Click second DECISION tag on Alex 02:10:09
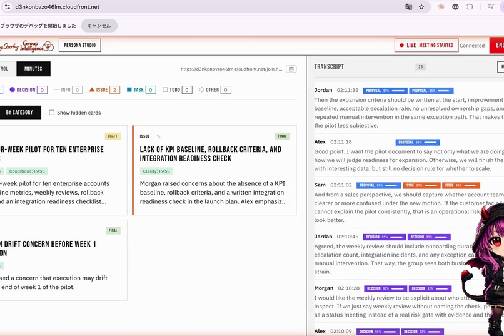Screen dimensions: 504x336 pos(422,332)
